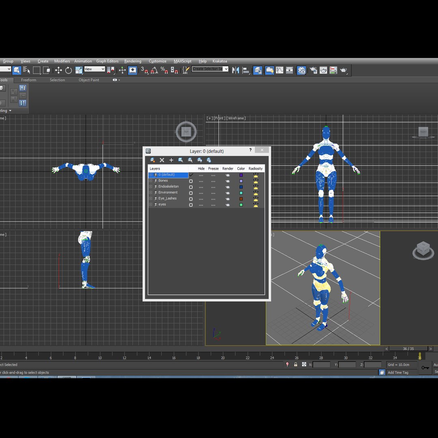Make eyes the current layer checkbox
The width and height of the screenshot is (438, 438).
[x=191, y=205]
